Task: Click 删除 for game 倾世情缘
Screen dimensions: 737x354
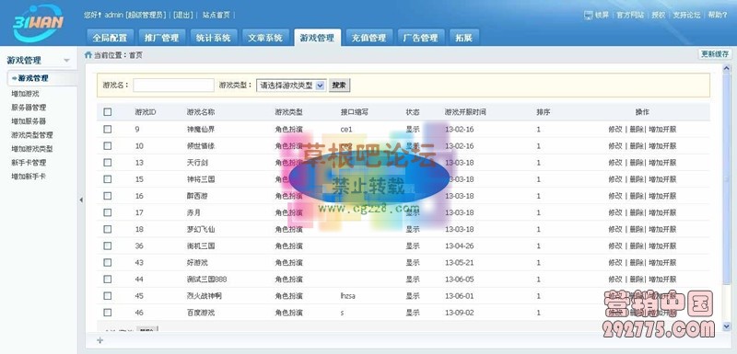Action: click(637, 146)
